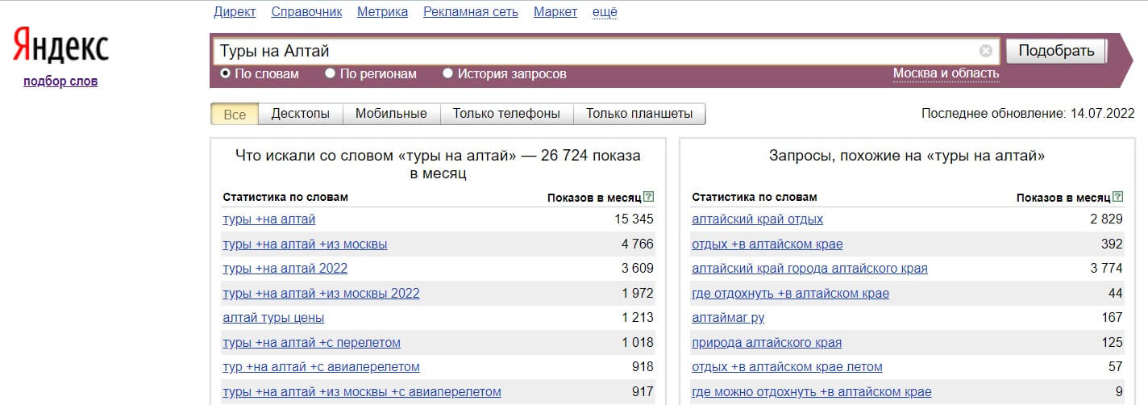
Task: Open similar query 'природа алтайского края'
Action: [x=767, y=342]
